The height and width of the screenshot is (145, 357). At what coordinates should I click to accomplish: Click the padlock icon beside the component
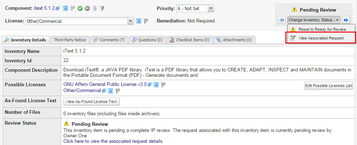[94, 8]
